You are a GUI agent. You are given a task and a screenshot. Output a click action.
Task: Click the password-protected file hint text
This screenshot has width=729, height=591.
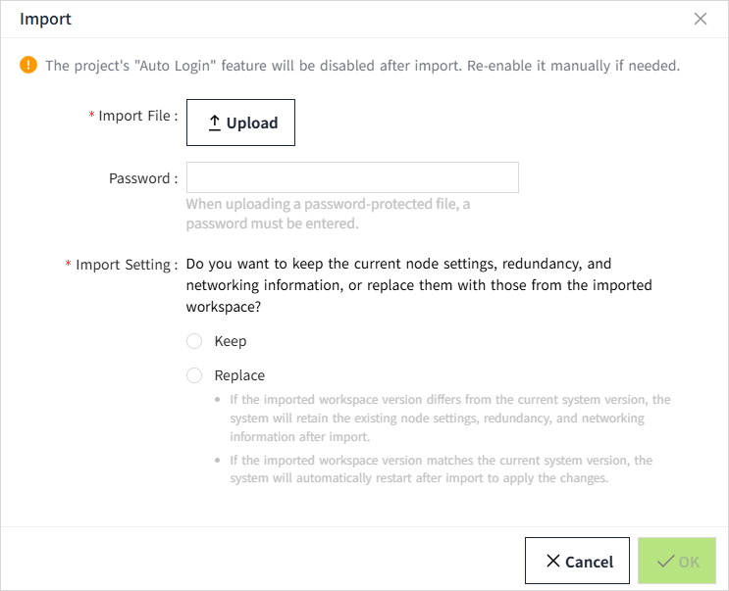click(x=328, y=214)
